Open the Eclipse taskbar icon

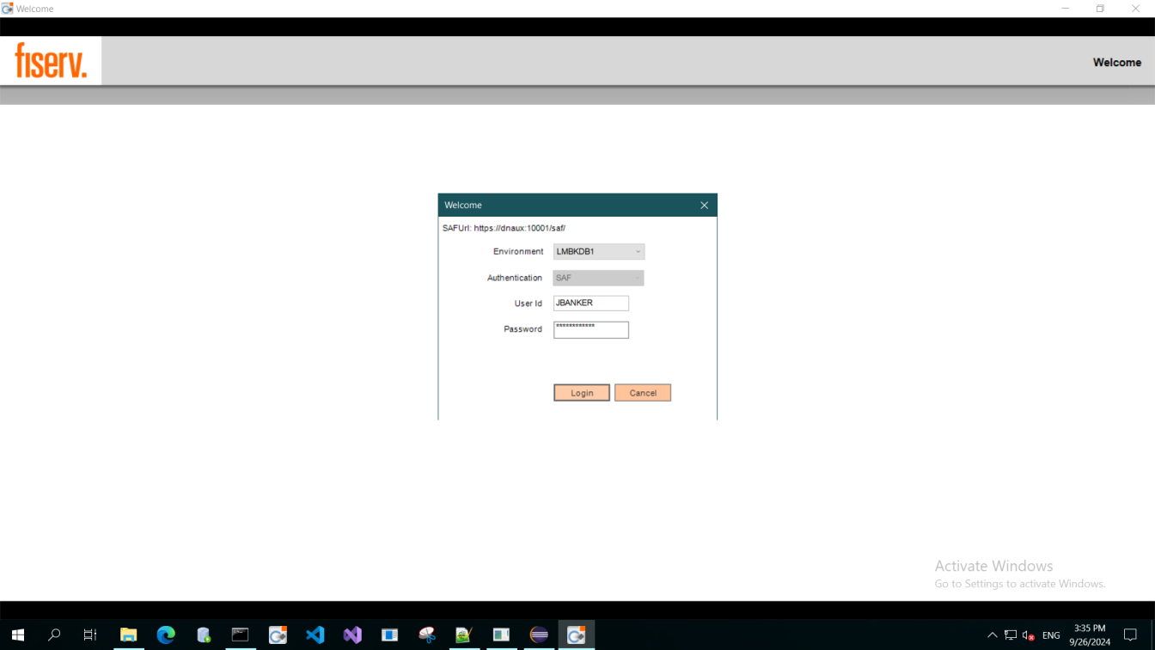click(x=539, y=635)
